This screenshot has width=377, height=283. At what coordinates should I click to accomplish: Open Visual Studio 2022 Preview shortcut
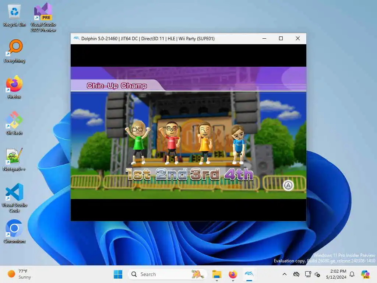[43, 17]
